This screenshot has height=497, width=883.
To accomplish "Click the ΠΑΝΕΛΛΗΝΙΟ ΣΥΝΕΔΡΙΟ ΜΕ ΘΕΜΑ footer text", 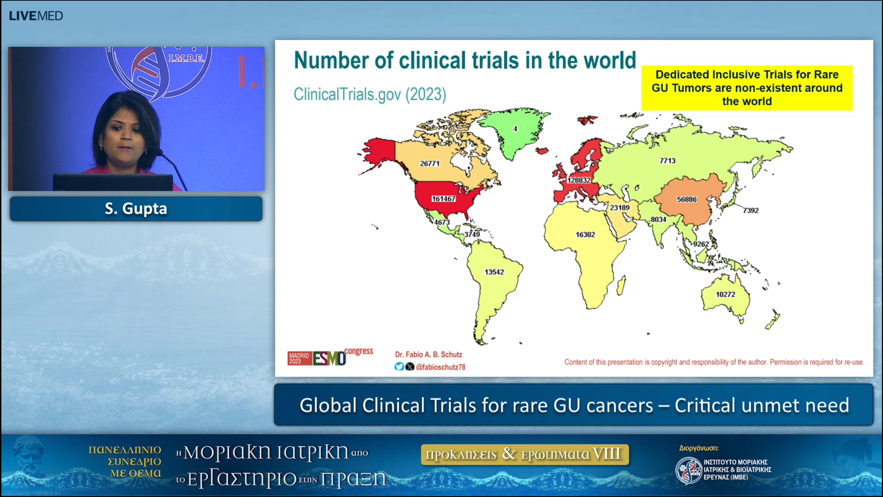I will coord(125,461).
